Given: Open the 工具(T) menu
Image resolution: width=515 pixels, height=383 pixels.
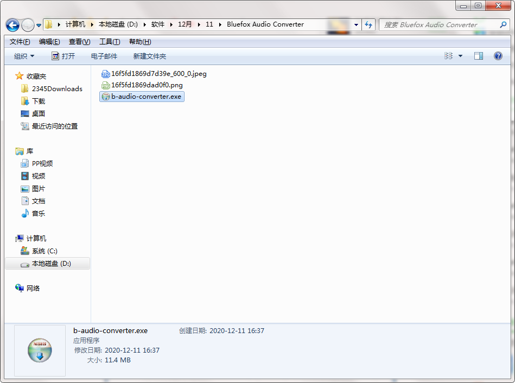Looking at the screenshot, I should [x=110, y=42].
